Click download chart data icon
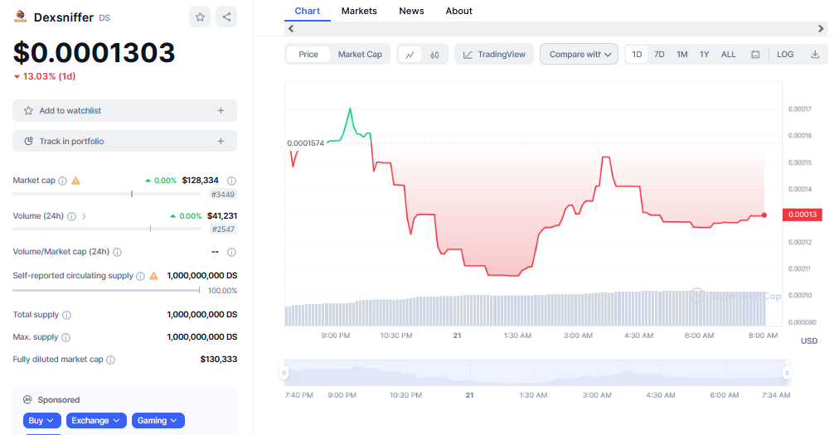 (x=815, y=54)
